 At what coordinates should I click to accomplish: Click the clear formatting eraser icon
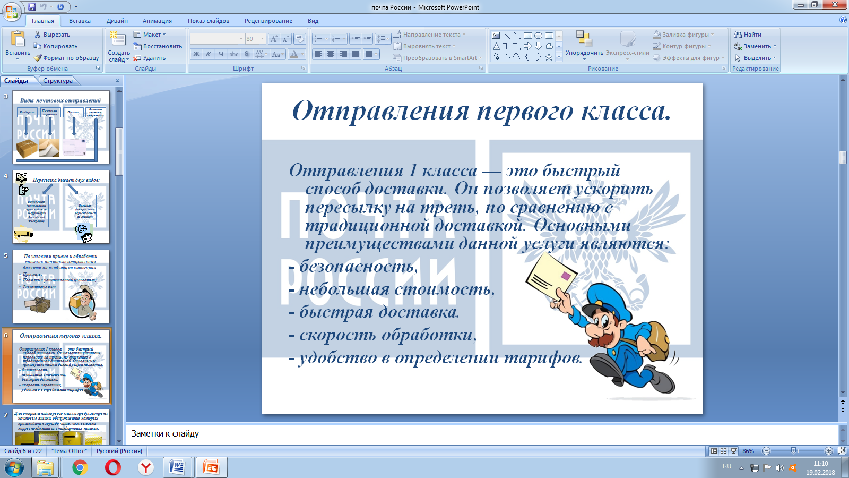tap(300, 39)
